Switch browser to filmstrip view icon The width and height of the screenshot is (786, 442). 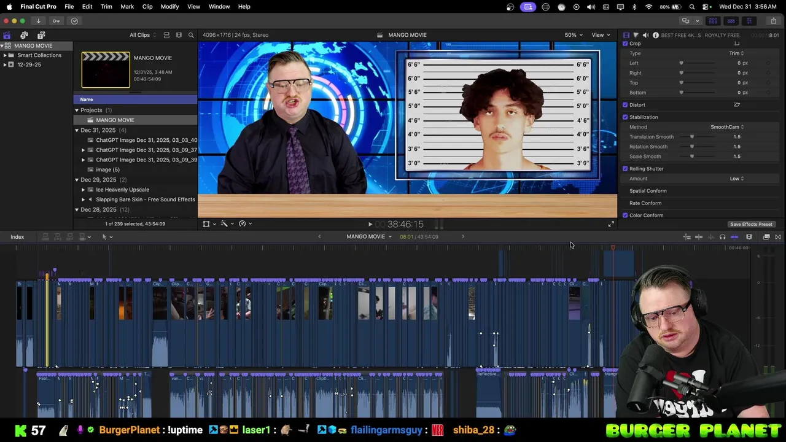pyautogui.click(x=179, y=35)
